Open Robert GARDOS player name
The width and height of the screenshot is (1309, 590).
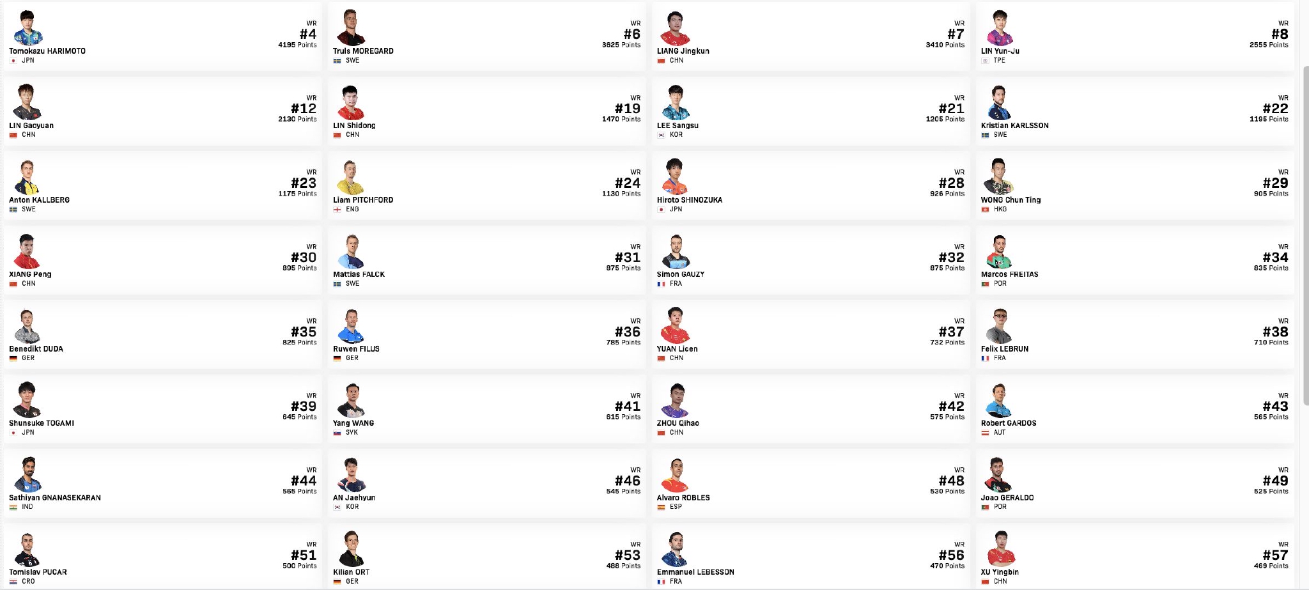tap(1008, 423)
